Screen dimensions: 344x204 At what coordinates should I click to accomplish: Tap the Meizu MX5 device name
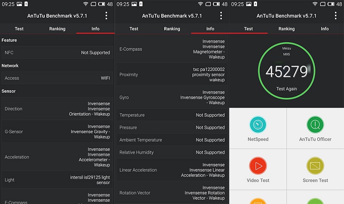(286, 51)
